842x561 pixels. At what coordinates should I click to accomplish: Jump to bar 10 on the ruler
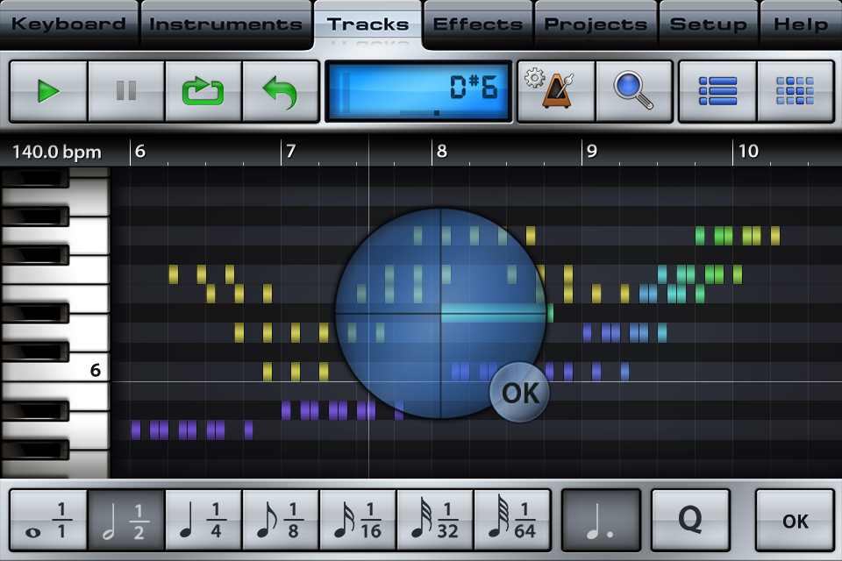click(748, 152)
